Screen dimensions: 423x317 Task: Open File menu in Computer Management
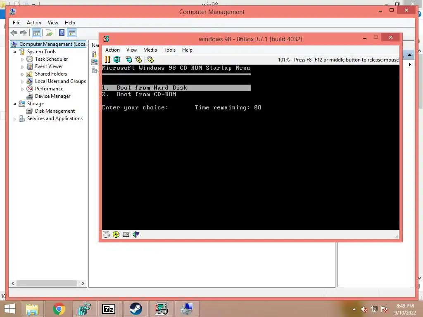[17, 23]
